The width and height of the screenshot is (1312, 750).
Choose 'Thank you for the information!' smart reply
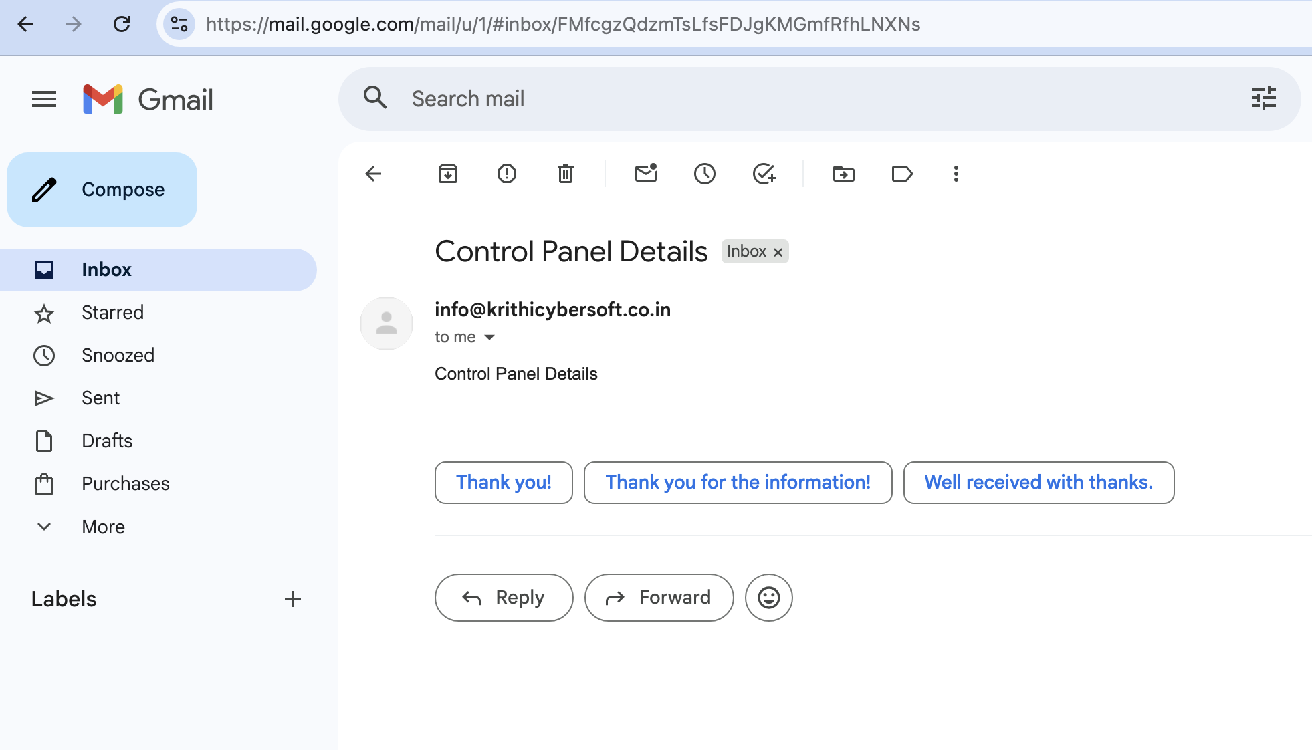tap(738, 483)
